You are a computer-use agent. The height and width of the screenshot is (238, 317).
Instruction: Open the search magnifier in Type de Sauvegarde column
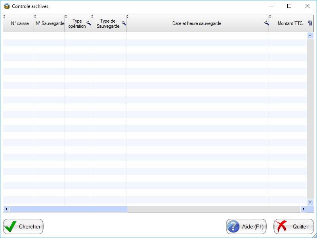(x=124, y=23)
